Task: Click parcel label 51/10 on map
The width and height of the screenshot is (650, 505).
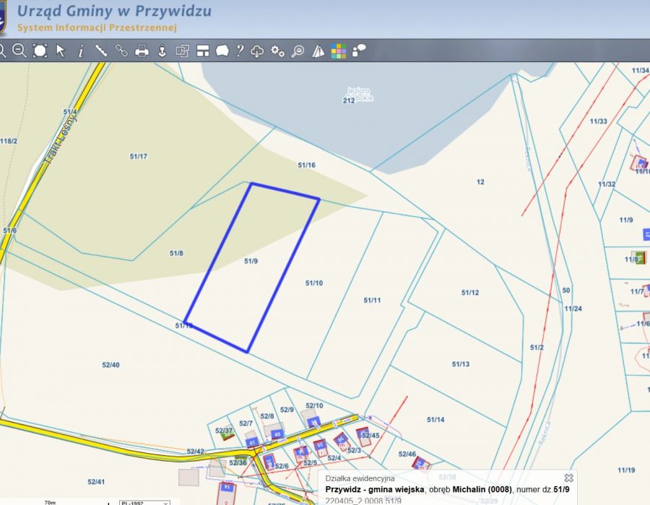Action: (x=314, y=283)
